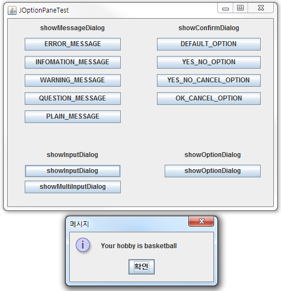Image resolution: width=281 pixels, height=291 pixels.
Task: Select the WARNING_MESSAGE button
Action: click(x=72, y=80)
